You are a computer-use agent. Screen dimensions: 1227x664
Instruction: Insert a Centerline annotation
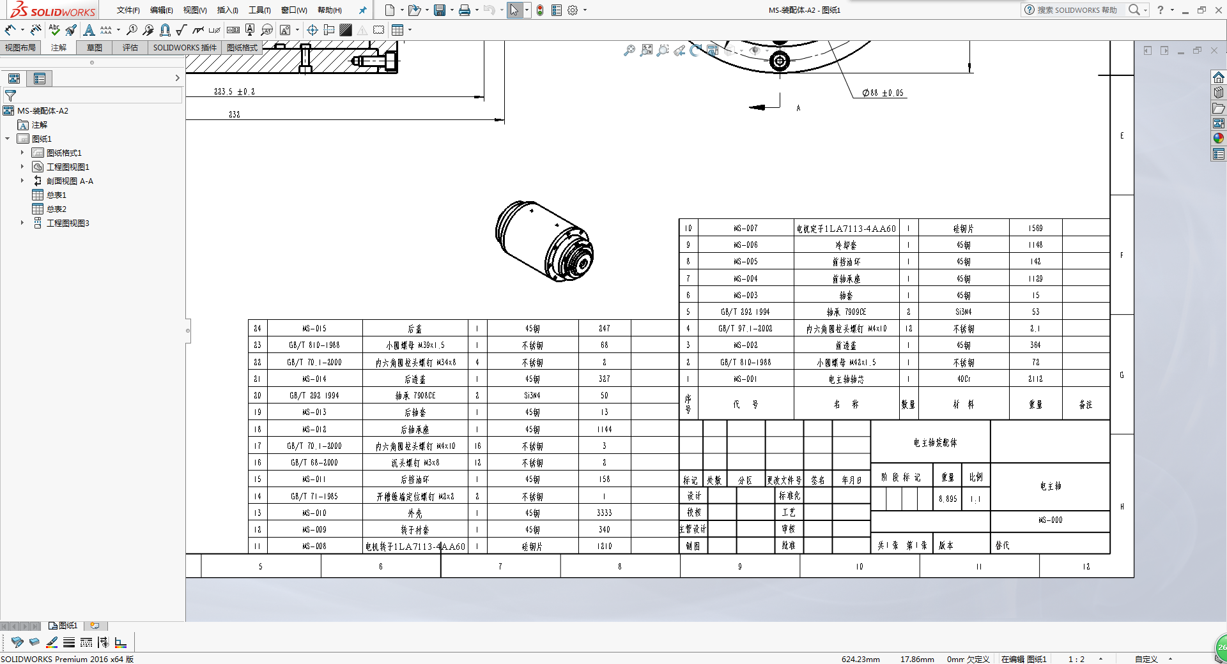[x=329, y=29]
